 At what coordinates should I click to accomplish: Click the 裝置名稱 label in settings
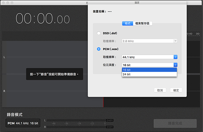coord(99,11)
